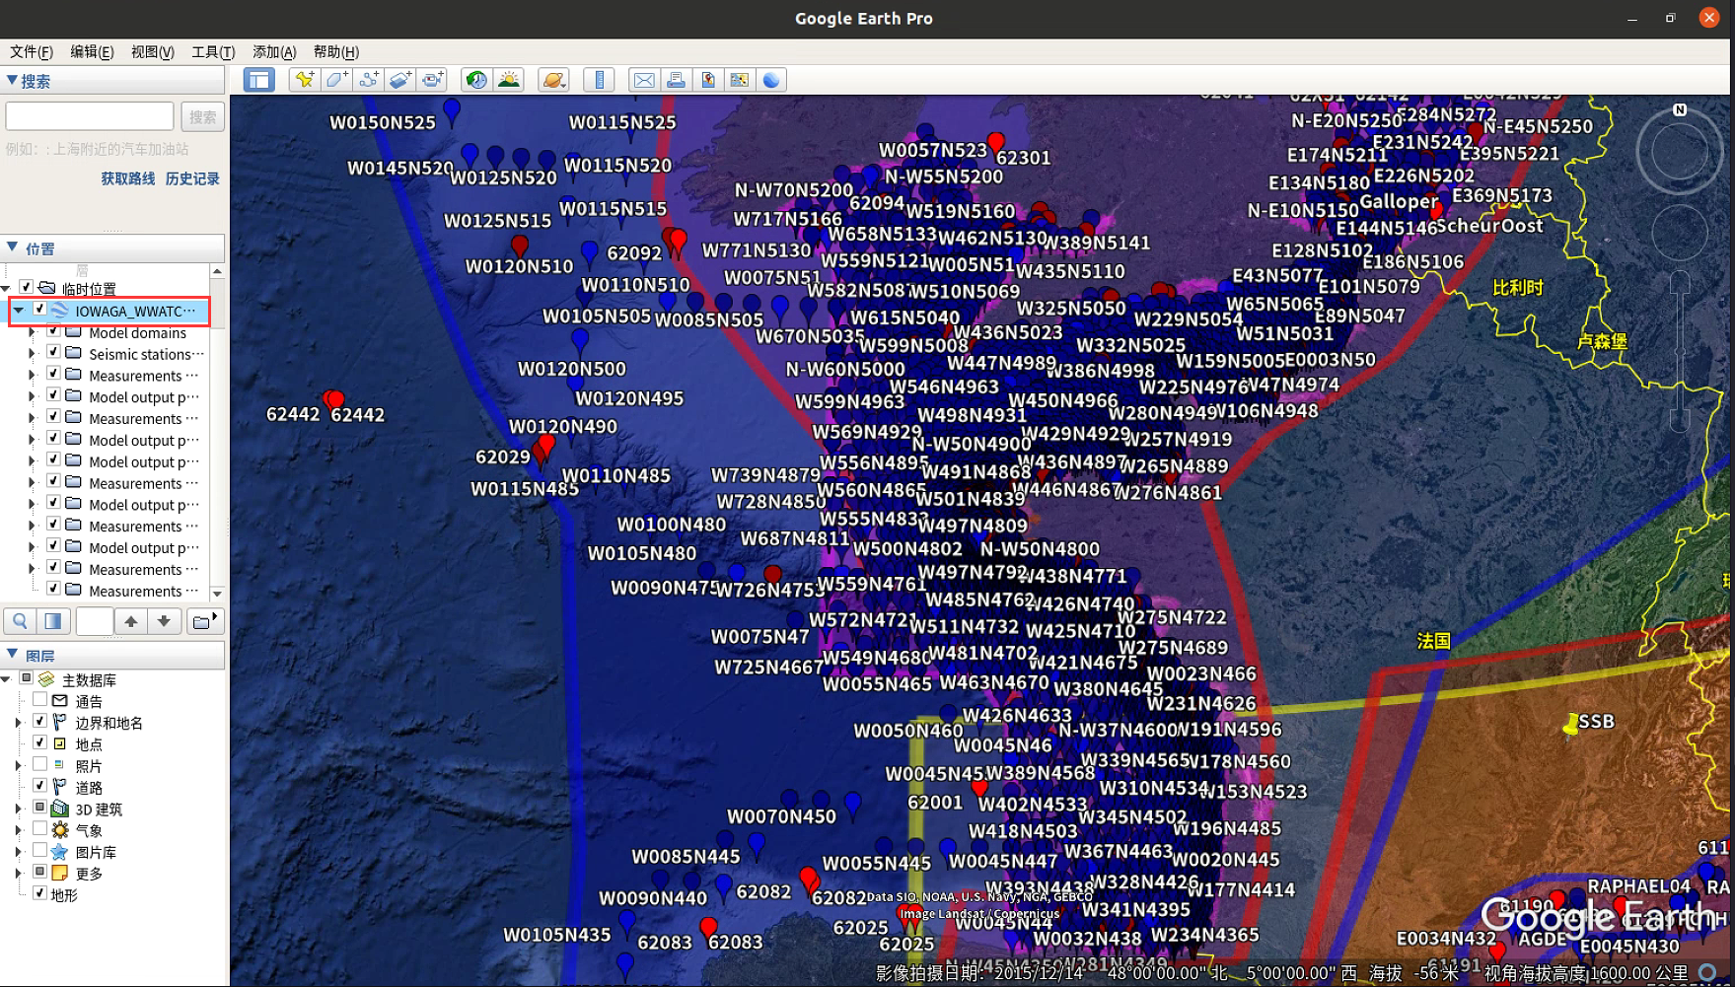Click the Email envelope toolbar icon
The width and height of the screenshot is (1735, 987).
pyautogui.click(x=644, y=80)
